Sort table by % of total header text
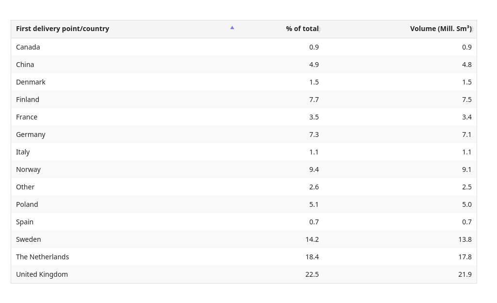This screenshot has height=303, width=497. [x=302, y=29]
